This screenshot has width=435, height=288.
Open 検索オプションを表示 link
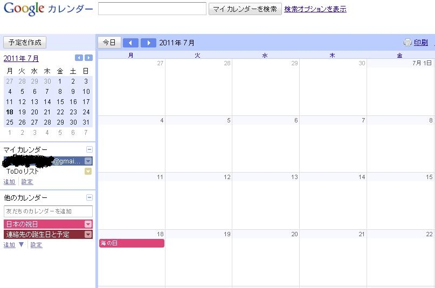coord(315,9)
